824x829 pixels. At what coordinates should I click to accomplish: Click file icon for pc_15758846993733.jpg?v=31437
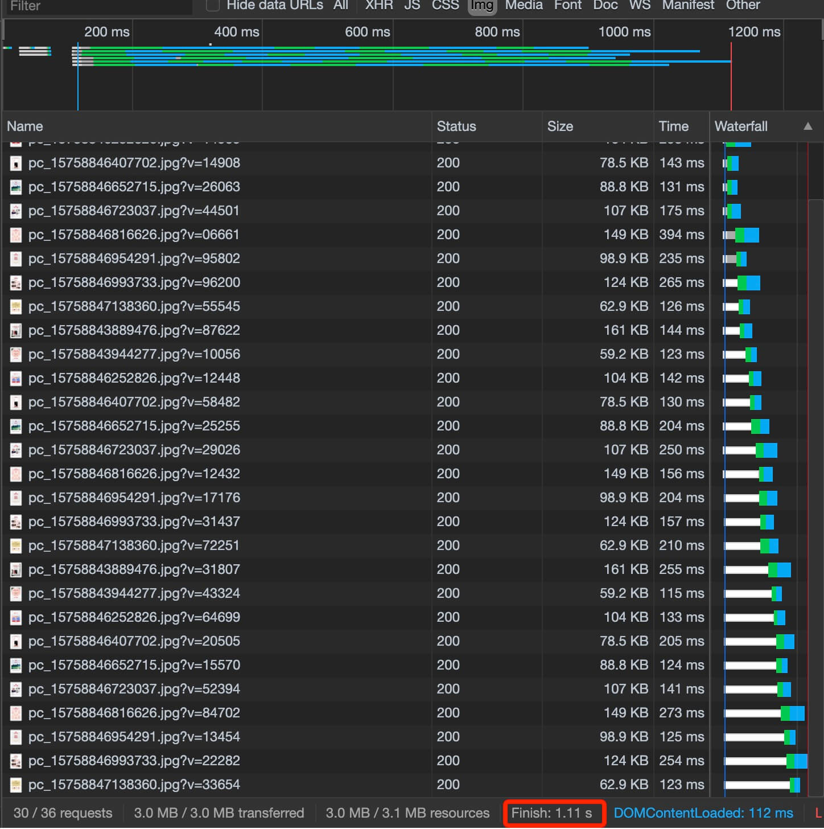(x=16, y=522)
